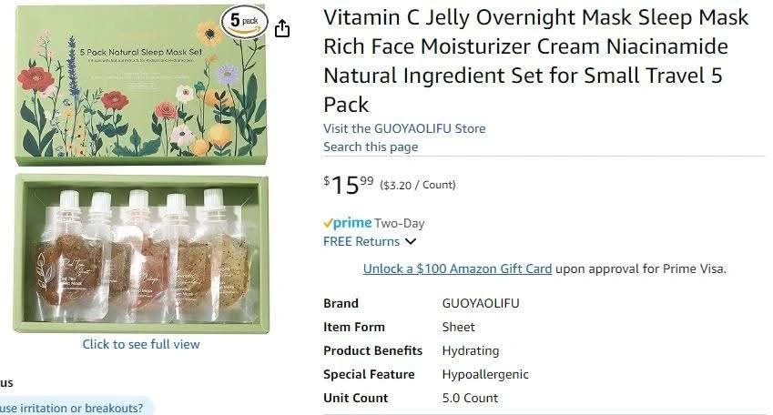The width and height of the screenshot is (773, 415).
Task: Visit the GUOYAOLIFU Store link
Action: point(404,128)
